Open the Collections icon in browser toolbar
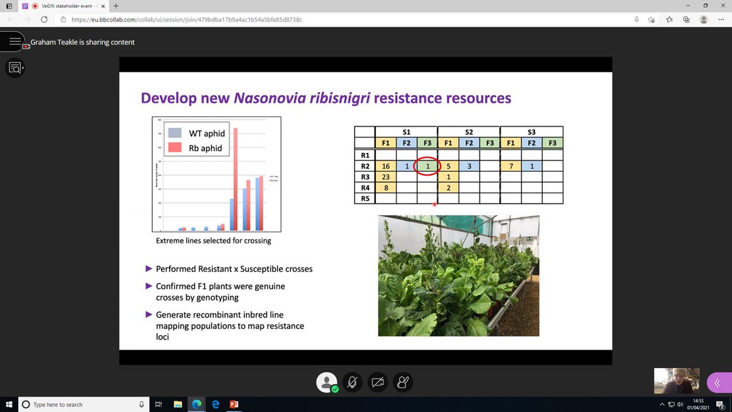This screenshot has width=732, height=412. pyautogui.click(x=686, y=20)
